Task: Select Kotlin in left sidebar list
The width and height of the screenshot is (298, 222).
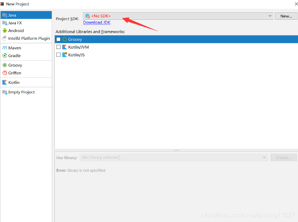Action: [x=26, y=83]
